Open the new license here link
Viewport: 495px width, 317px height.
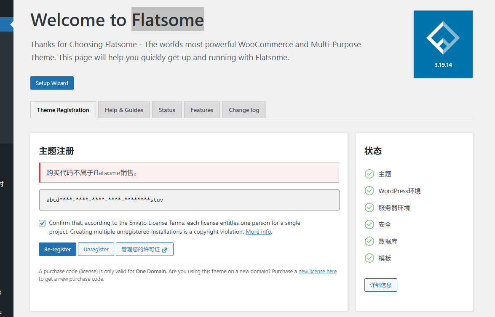(318, 271)
